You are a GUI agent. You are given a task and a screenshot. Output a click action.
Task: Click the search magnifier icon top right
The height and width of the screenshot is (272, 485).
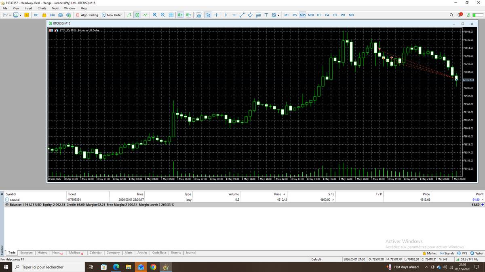(452, 15)
